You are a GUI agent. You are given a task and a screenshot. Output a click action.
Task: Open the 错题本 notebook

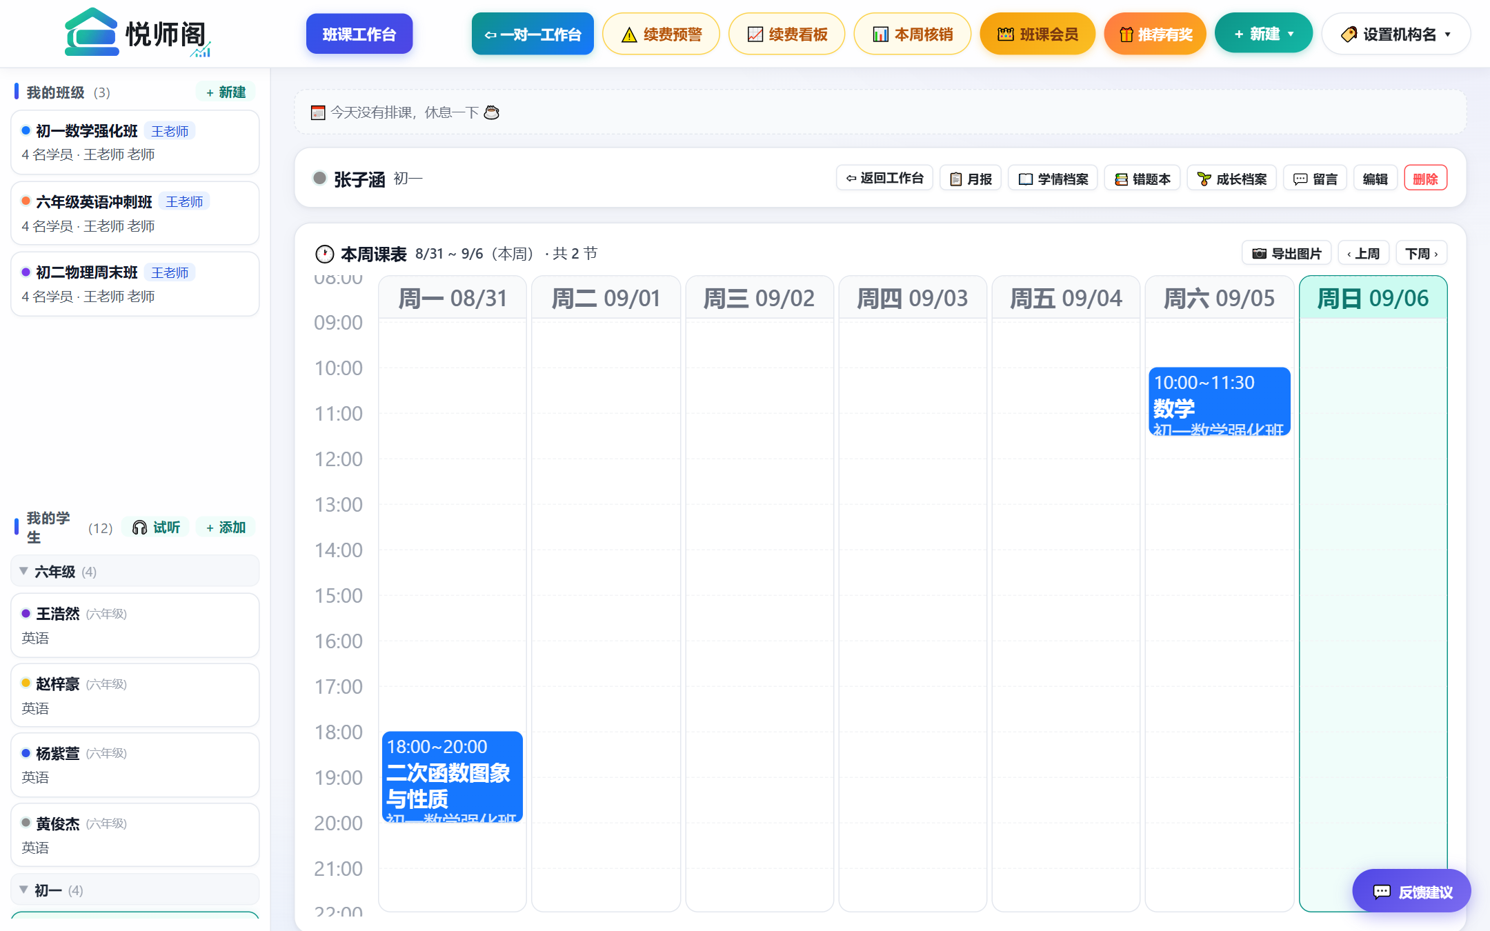tap(1142, 179)
